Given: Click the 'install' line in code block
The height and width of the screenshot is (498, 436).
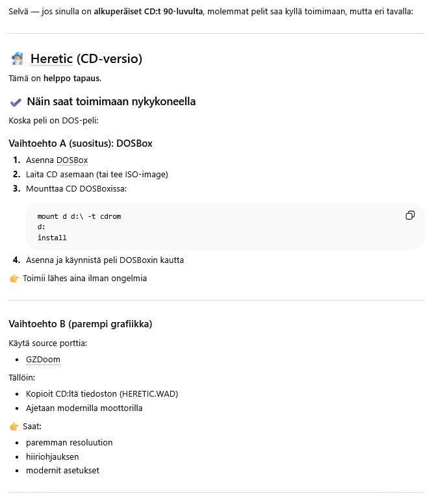Looking at the screenshot, I should 52,238.
